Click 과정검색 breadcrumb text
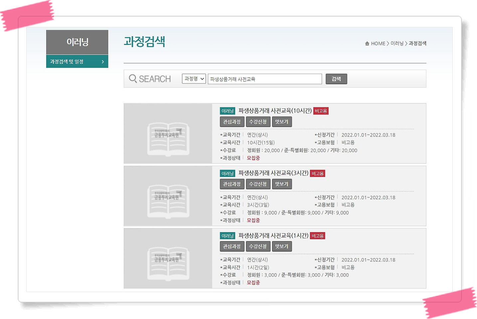The height and width of the screenshot is (319, 477). point(417,44)
